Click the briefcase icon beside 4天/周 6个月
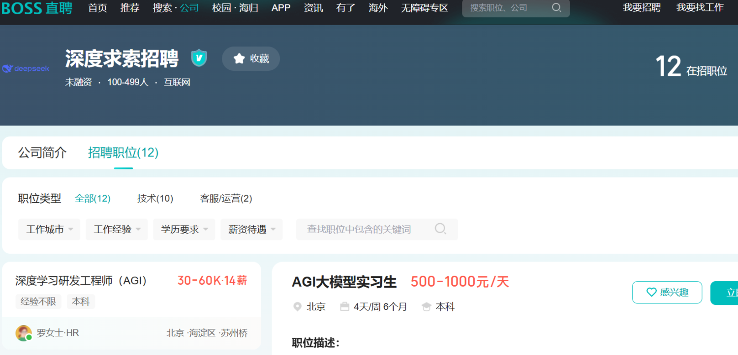The width and height of the screenshot is (738, 355). pyautogui.click(x=344, y=307)
